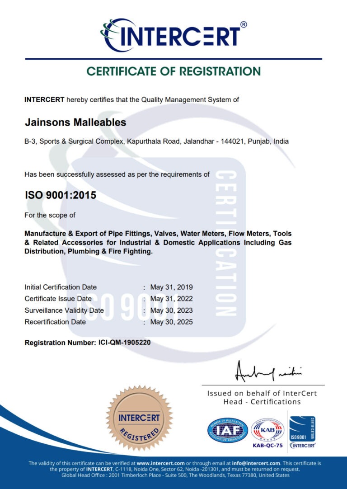Click the 'Recertification Date' label
The width and height of the screenshot is (347, 489).
click(x=55, y=322)
